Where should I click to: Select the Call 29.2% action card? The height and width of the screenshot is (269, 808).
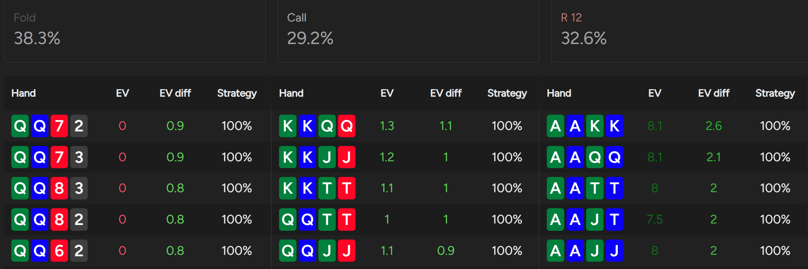point(408,31)
